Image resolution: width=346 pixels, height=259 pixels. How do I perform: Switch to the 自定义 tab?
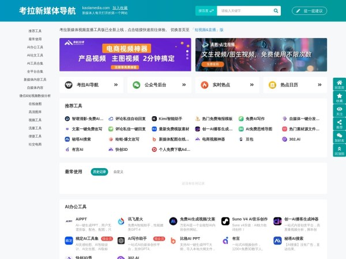(118, 172)
